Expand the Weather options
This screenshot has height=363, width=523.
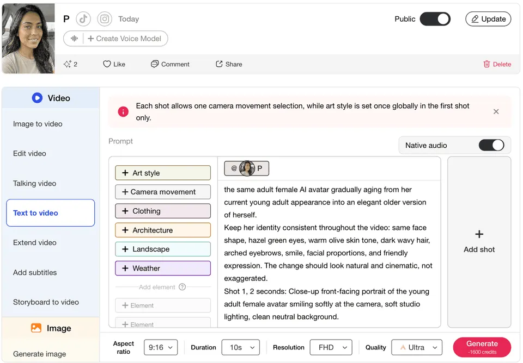163,268
